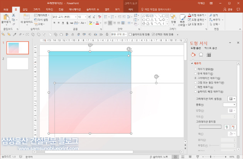Click the gradient stops color bar
This screenshot has height=159, width=243.
(210, 127)
